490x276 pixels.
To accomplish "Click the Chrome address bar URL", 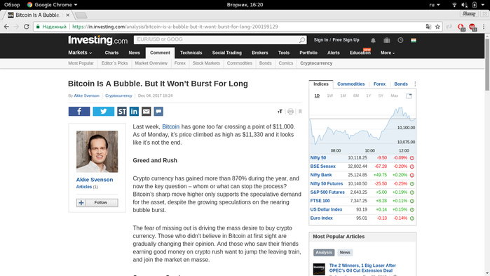I will 175,27.
